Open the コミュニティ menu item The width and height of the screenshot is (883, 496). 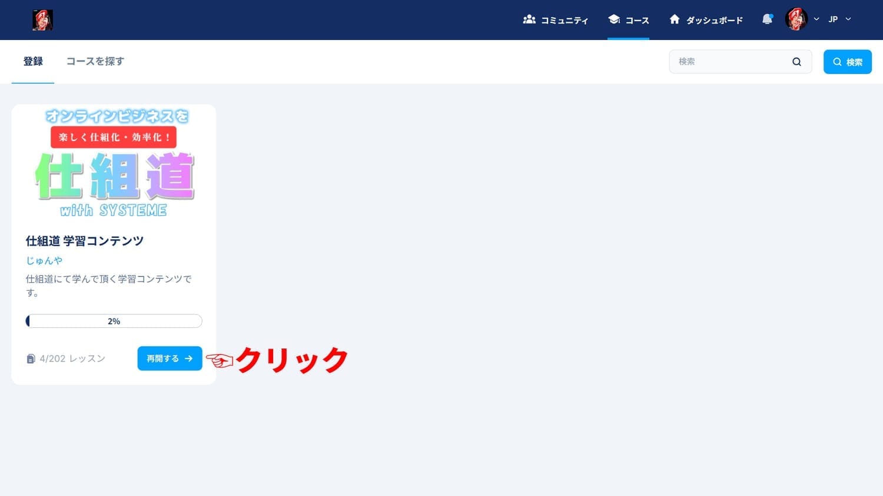556,20
